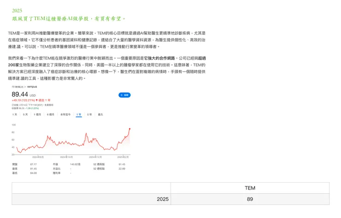Viewport: 341px width, 218px height.
Task: Click the bold text 它強大的合作網路
Action: click(159, 58)
